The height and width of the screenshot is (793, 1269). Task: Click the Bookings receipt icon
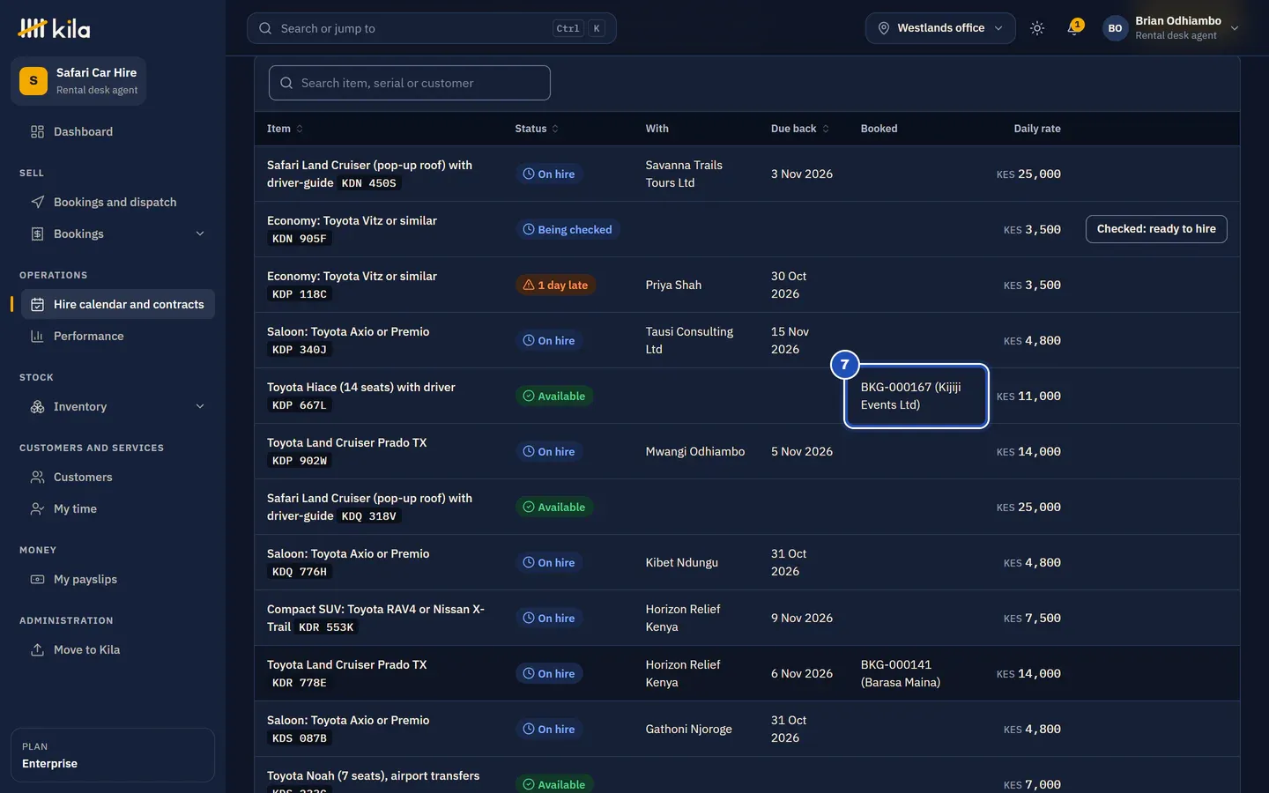click(37, 233)
